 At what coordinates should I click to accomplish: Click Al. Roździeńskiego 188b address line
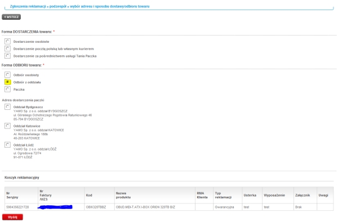(x=30, y=134)
